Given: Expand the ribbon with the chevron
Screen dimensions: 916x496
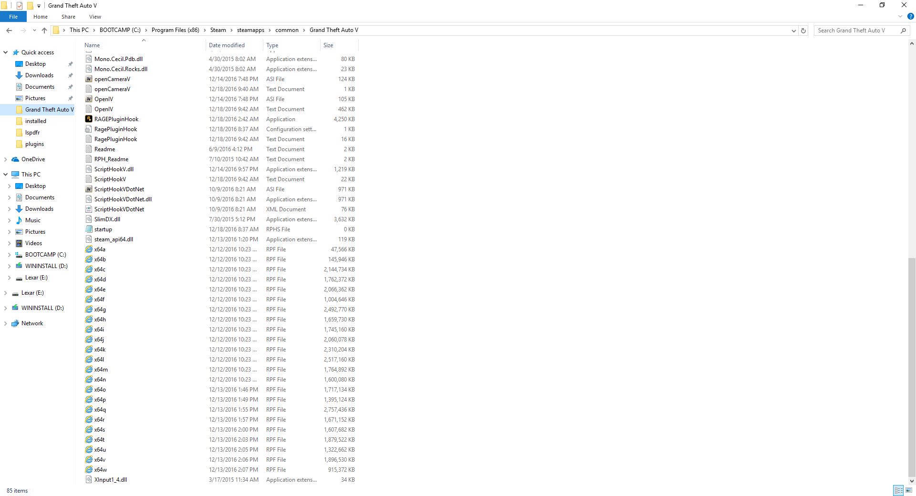Looking at the screenshot, I should [x=900, y=16].
